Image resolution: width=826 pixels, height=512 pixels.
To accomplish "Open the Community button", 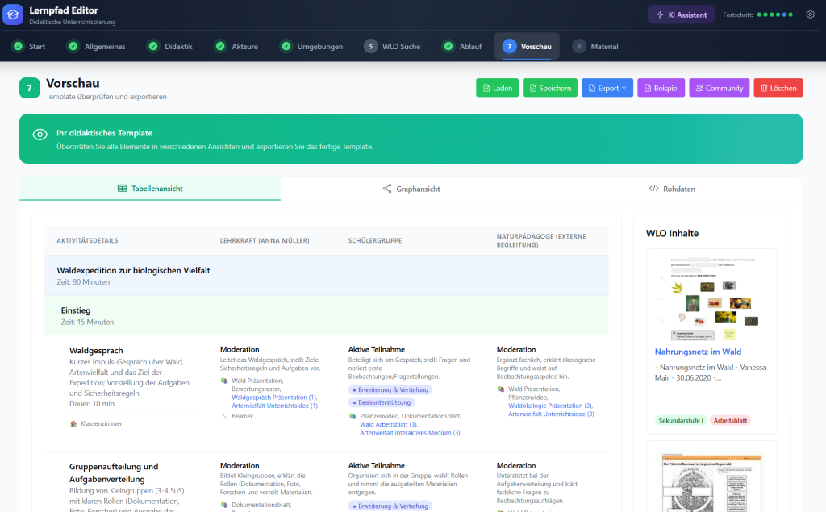I will (720, 88).
